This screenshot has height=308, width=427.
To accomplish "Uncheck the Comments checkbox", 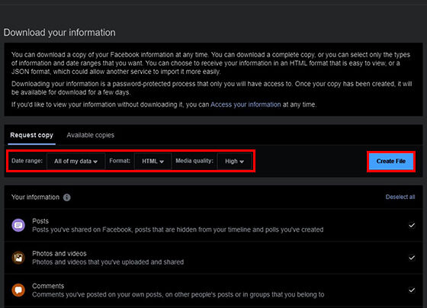I will [x=412, y=290].
